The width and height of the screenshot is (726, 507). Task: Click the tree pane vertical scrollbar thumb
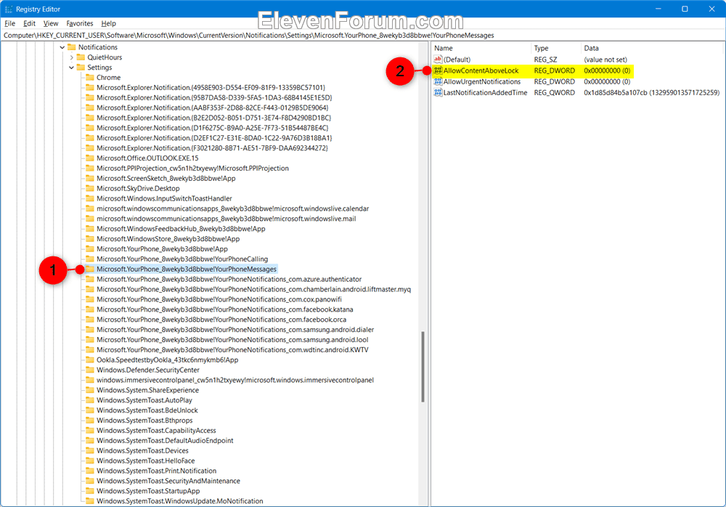click(423, 367)
